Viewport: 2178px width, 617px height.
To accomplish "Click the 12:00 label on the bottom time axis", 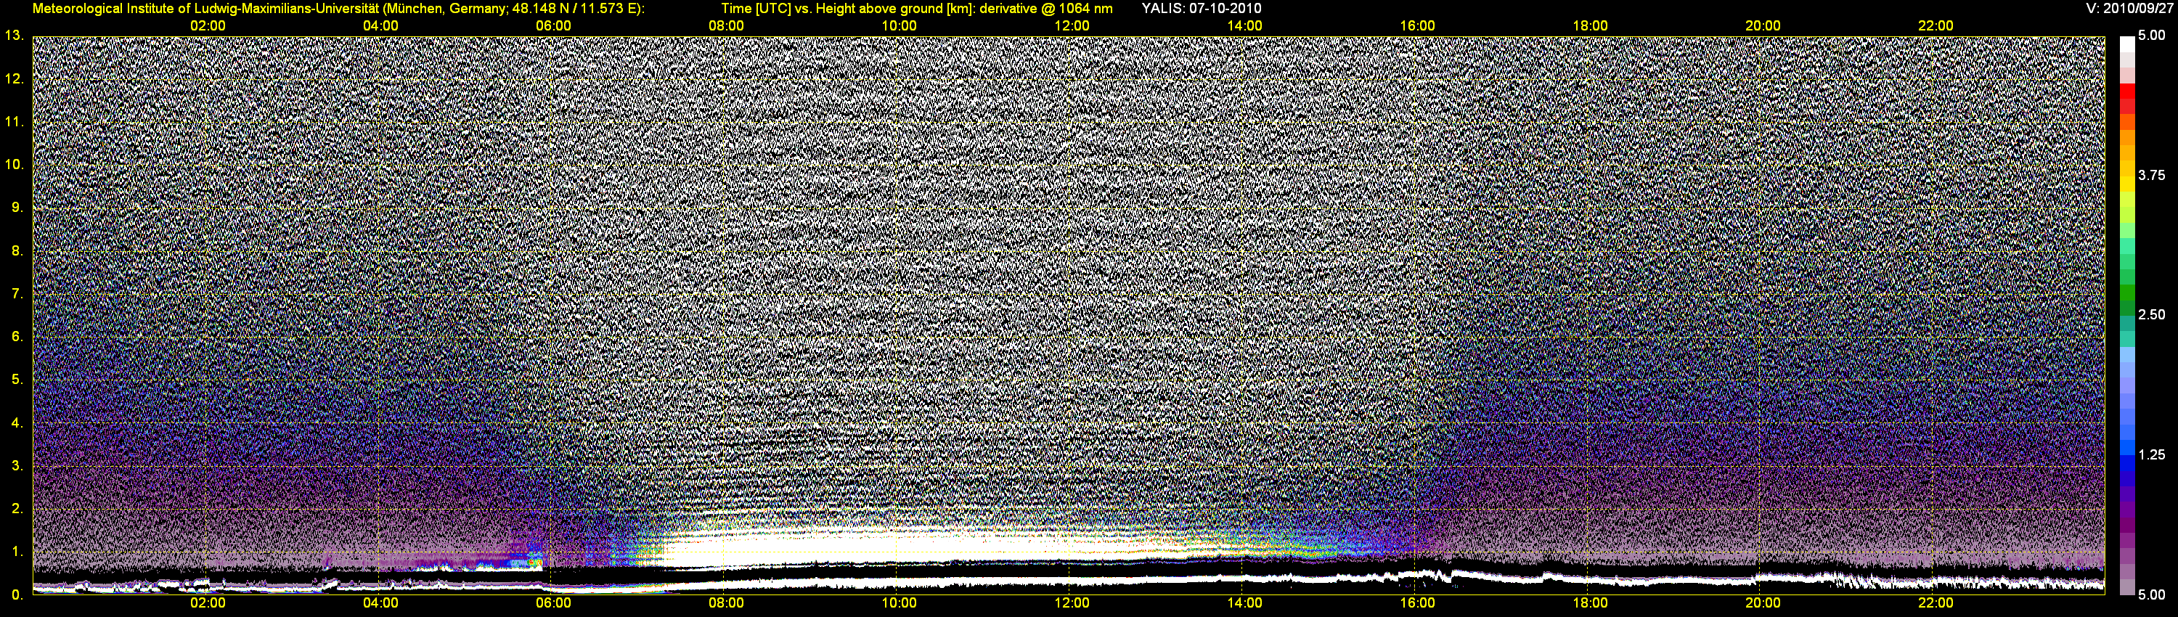I will 1072,602.
